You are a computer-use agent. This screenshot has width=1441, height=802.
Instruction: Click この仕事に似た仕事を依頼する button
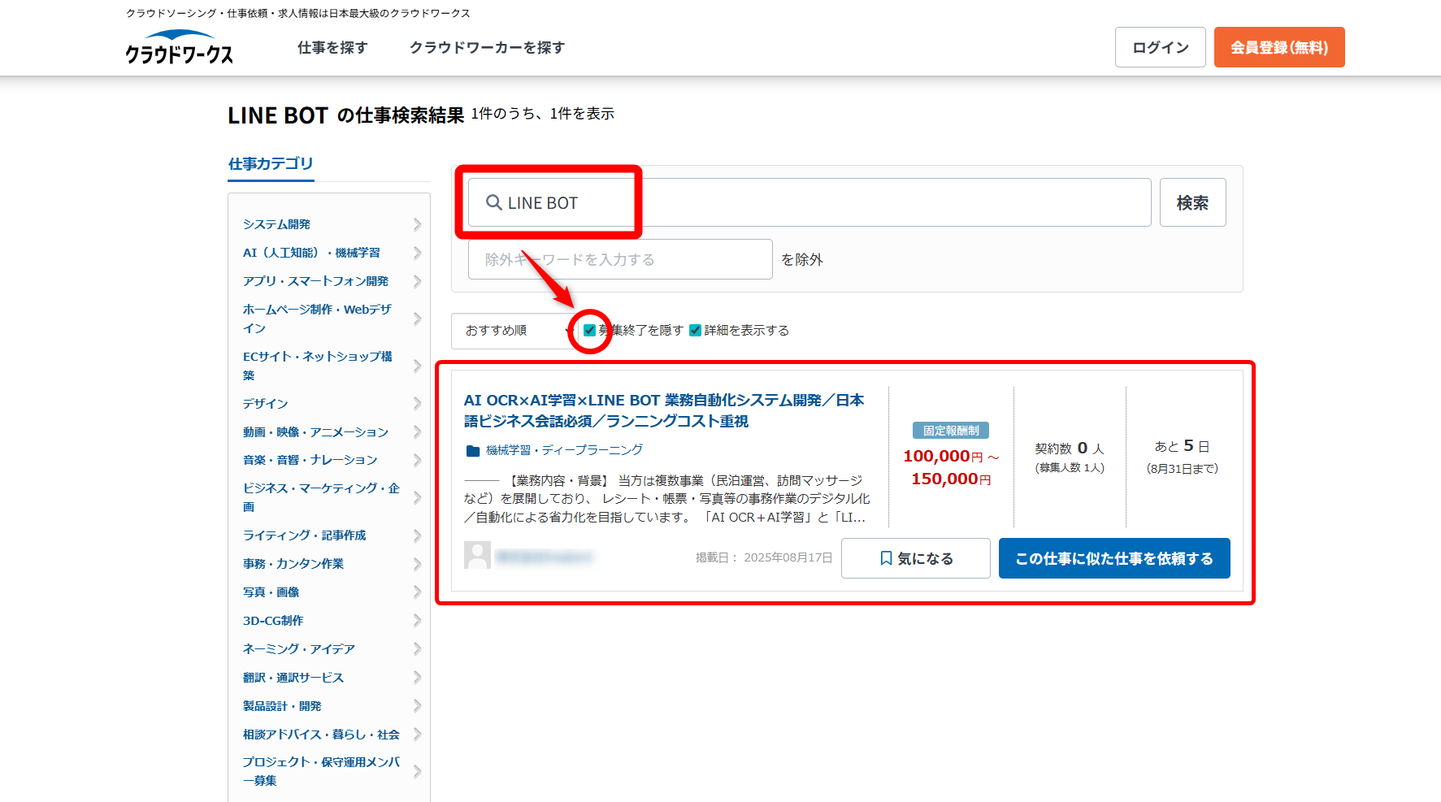(1114, 558)
